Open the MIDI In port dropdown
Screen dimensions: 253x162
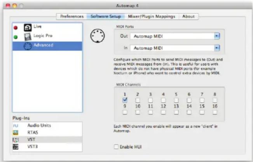tap(175, 48)
